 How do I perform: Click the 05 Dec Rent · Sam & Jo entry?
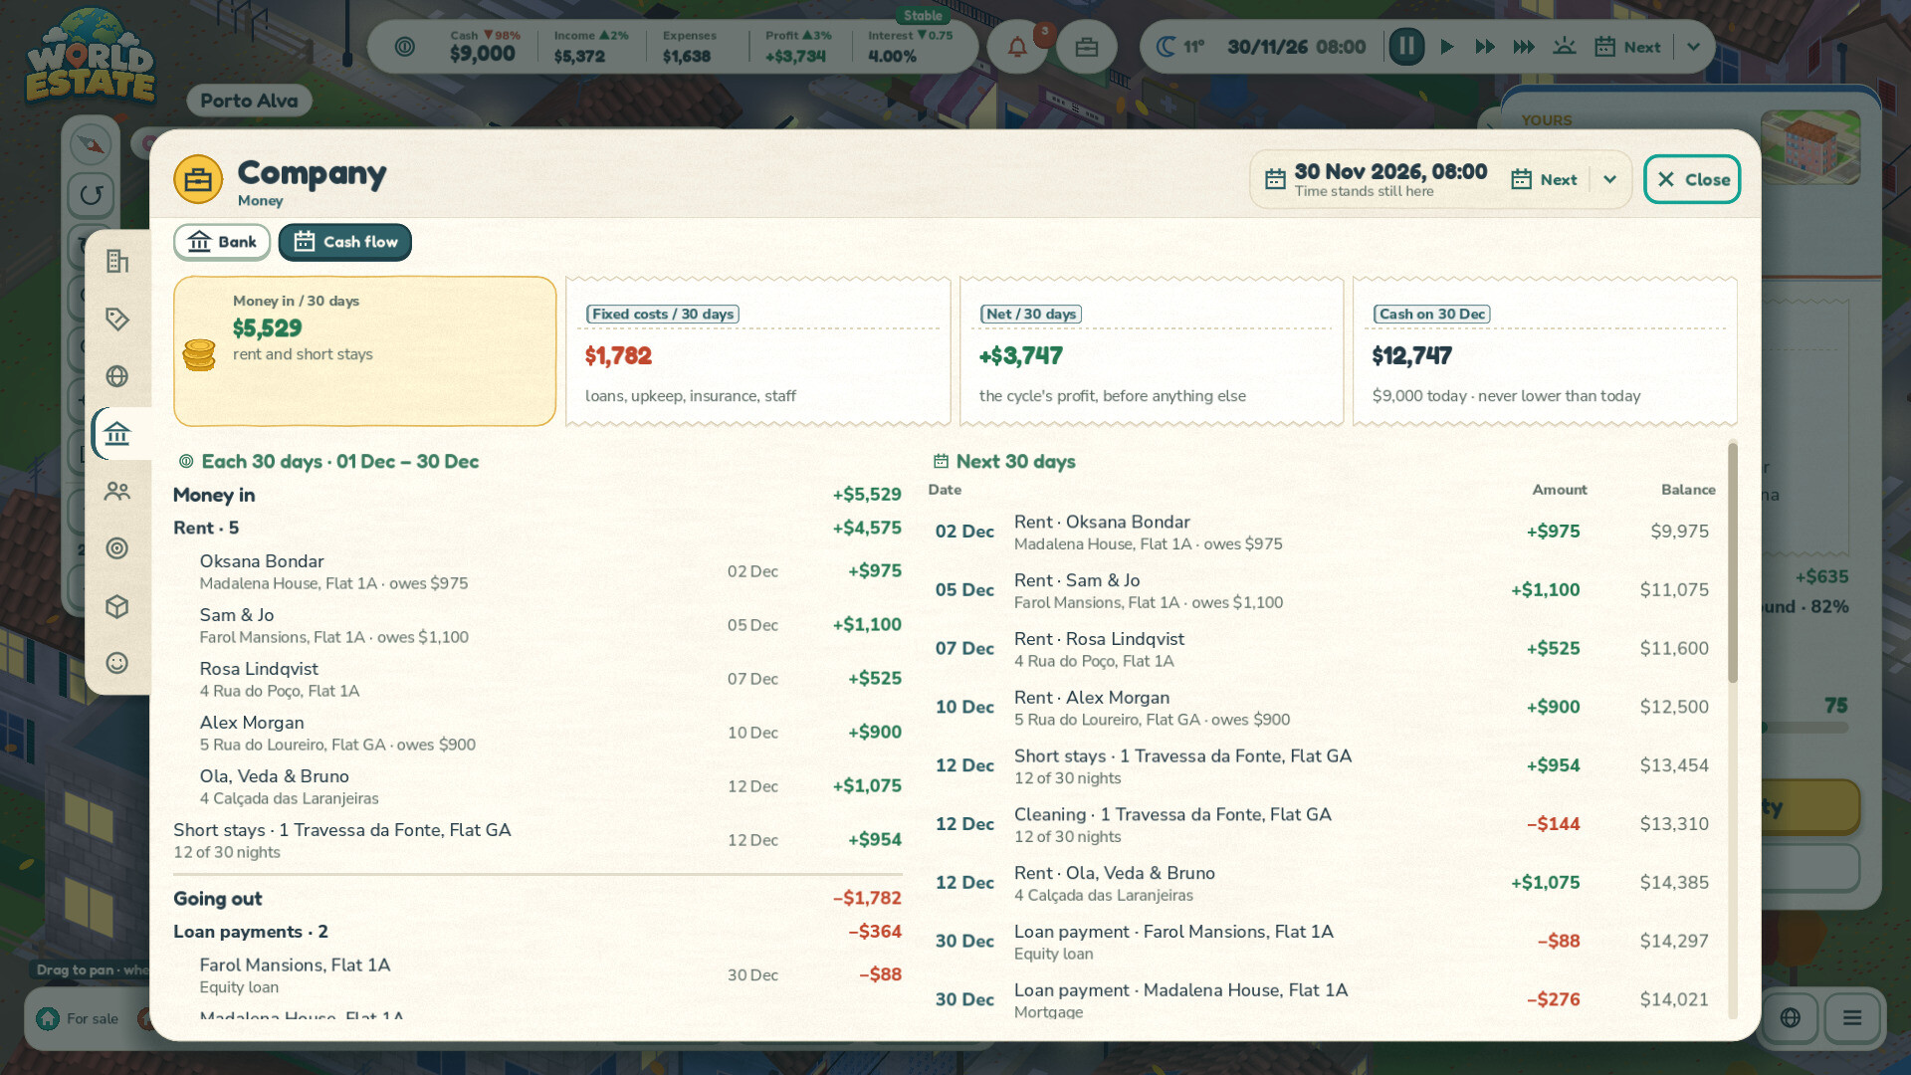1322,590
